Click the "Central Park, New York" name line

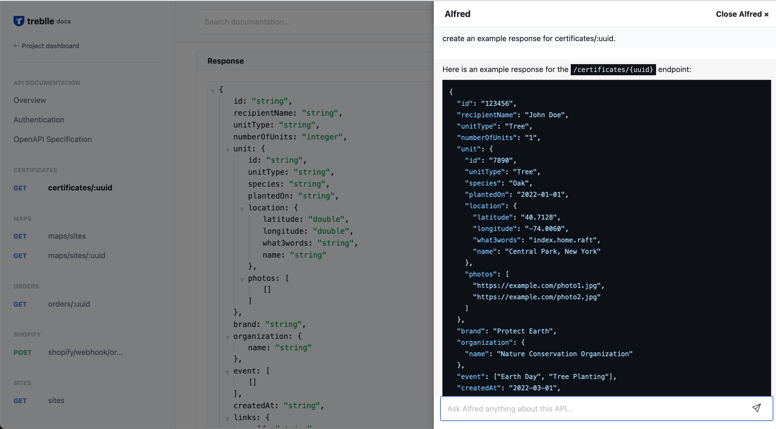coord(537,252)
